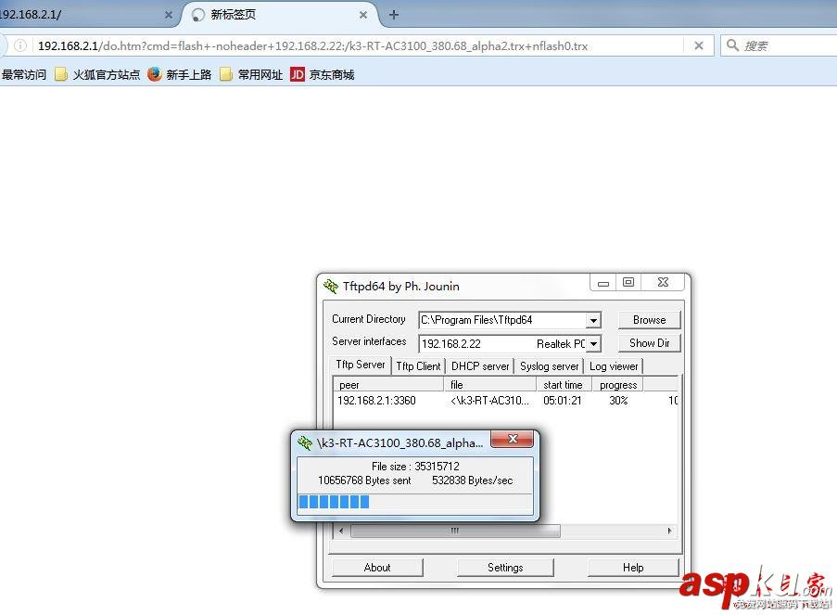Open a new browser tab with plus button
837x615 pixels.
pos(394,15)
